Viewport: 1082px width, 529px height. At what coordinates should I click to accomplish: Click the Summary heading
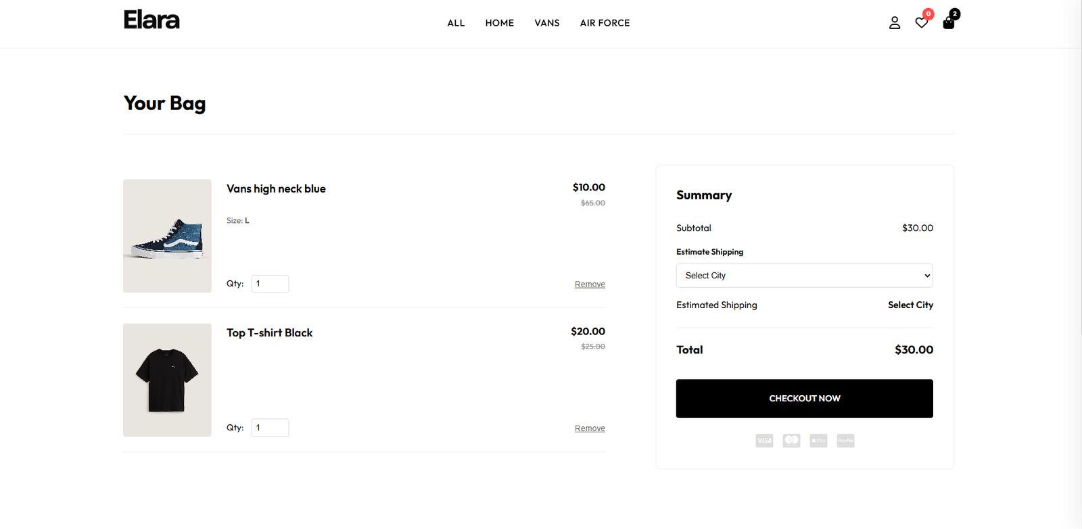click(x=704, y=195)
